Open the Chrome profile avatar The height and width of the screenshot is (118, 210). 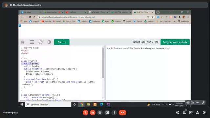[x=184, y=17]
